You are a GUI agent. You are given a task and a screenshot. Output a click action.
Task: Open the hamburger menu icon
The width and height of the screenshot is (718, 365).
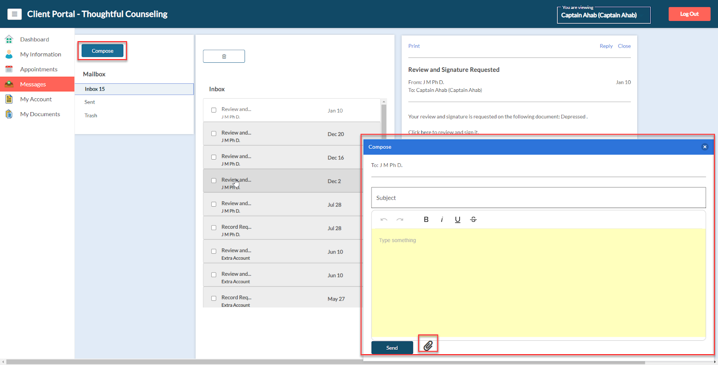[x=14, y=14]
